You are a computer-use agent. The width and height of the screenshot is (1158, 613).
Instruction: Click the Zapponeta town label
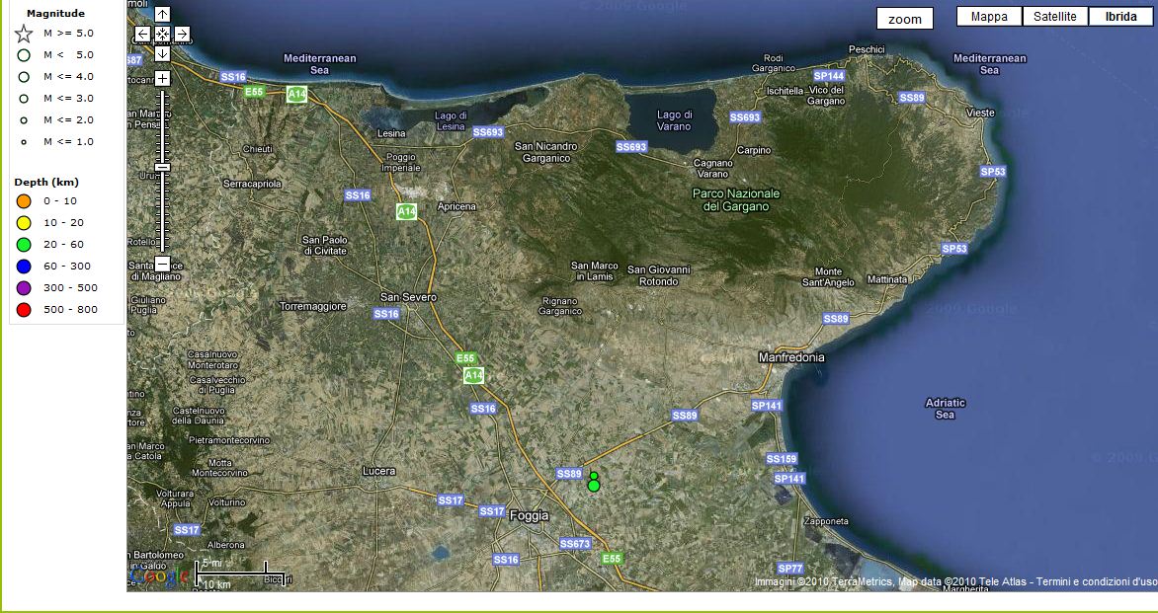pyautogui.click(x=826, y=521)
